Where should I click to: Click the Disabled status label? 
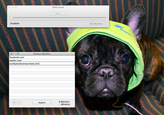click(x=15, y=23)
